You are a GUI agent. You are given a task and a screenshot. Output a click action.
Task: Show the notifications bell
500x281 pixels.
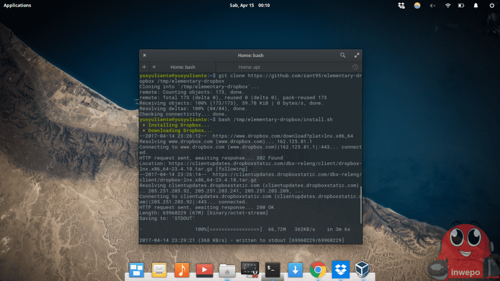[x=476, y=5]
